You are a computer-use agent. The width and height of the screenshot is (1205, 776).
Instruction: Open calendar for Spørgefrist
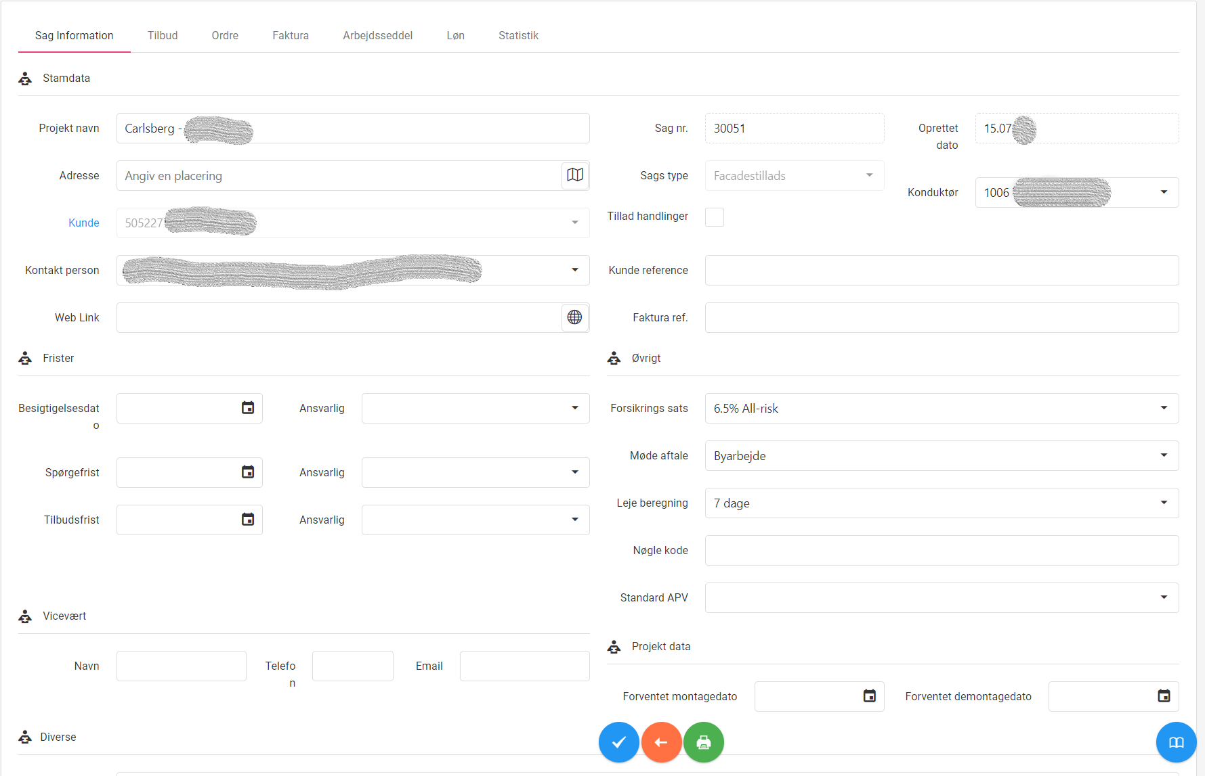click(248, 472)
